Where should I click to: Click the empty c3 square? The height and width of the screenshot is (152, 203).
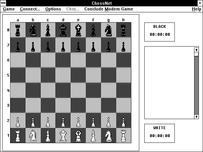click(48, 105)
